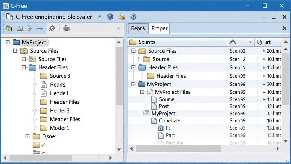Collapse Source Files row in right panel

pyautogui.click(x=133, y=51)
